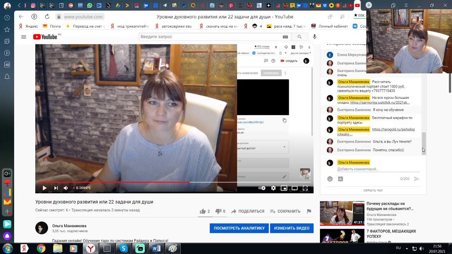Play the YouTube live video
This screenshot has width=452, height=254.
44,188
